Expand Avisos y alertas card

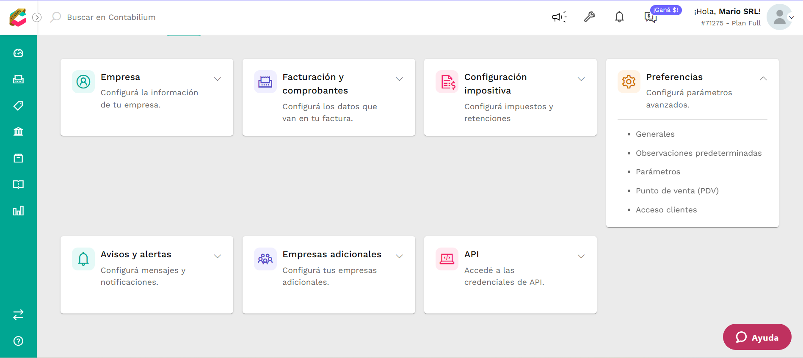(x=218, y=256)
